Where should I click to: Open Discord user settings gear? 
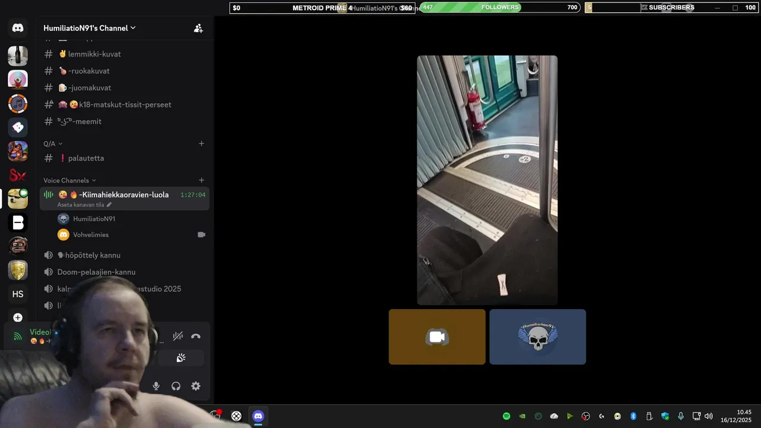196,386
